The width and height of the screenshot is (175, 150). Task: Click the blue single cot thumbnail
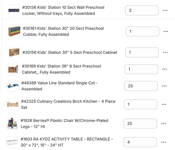point(13,86)
